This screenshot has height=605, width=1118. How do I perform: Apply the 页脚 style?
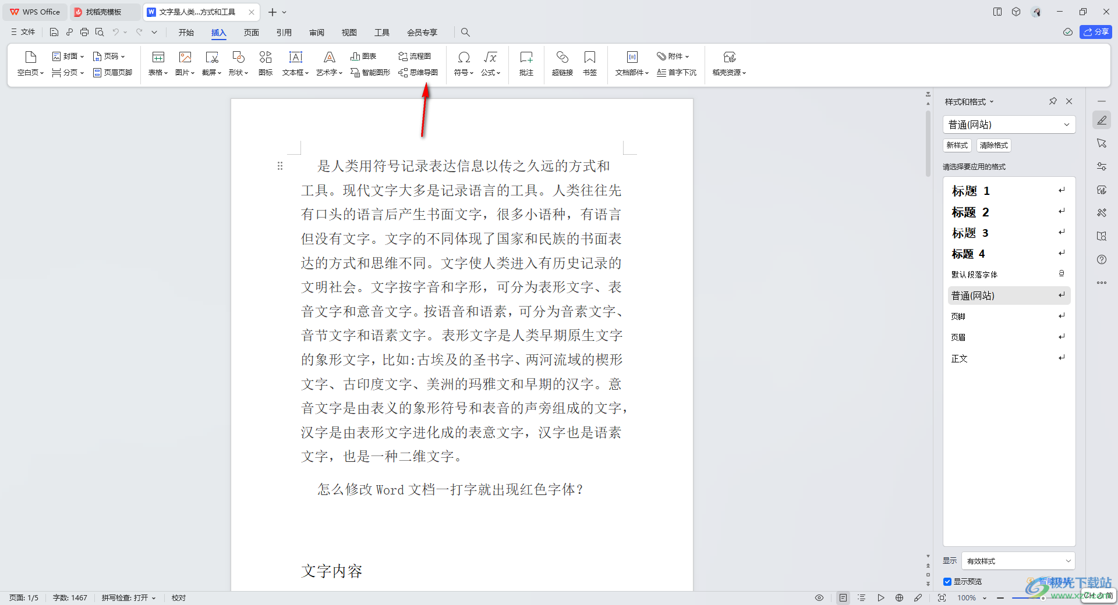tap(1009, 316)
